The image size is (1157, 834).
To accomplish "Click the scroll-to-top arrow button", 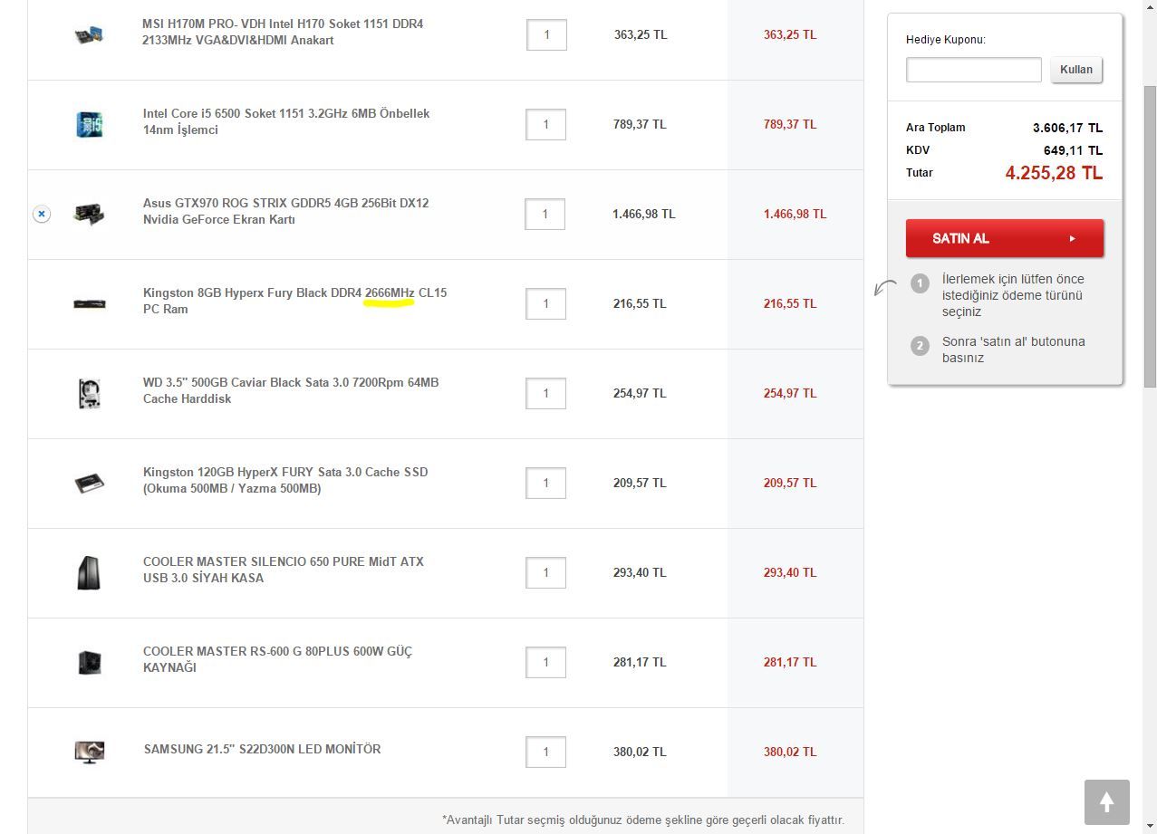I will (x=1106, y=802).
